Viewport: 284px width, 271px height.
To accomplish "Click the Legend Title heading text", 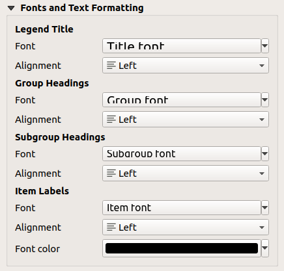I will point(44,29).
